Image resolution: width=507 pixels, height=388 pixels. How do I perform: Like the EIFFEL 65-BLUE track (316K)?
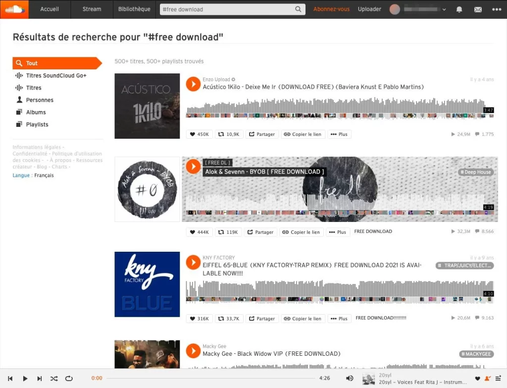[x=199, y=319]
